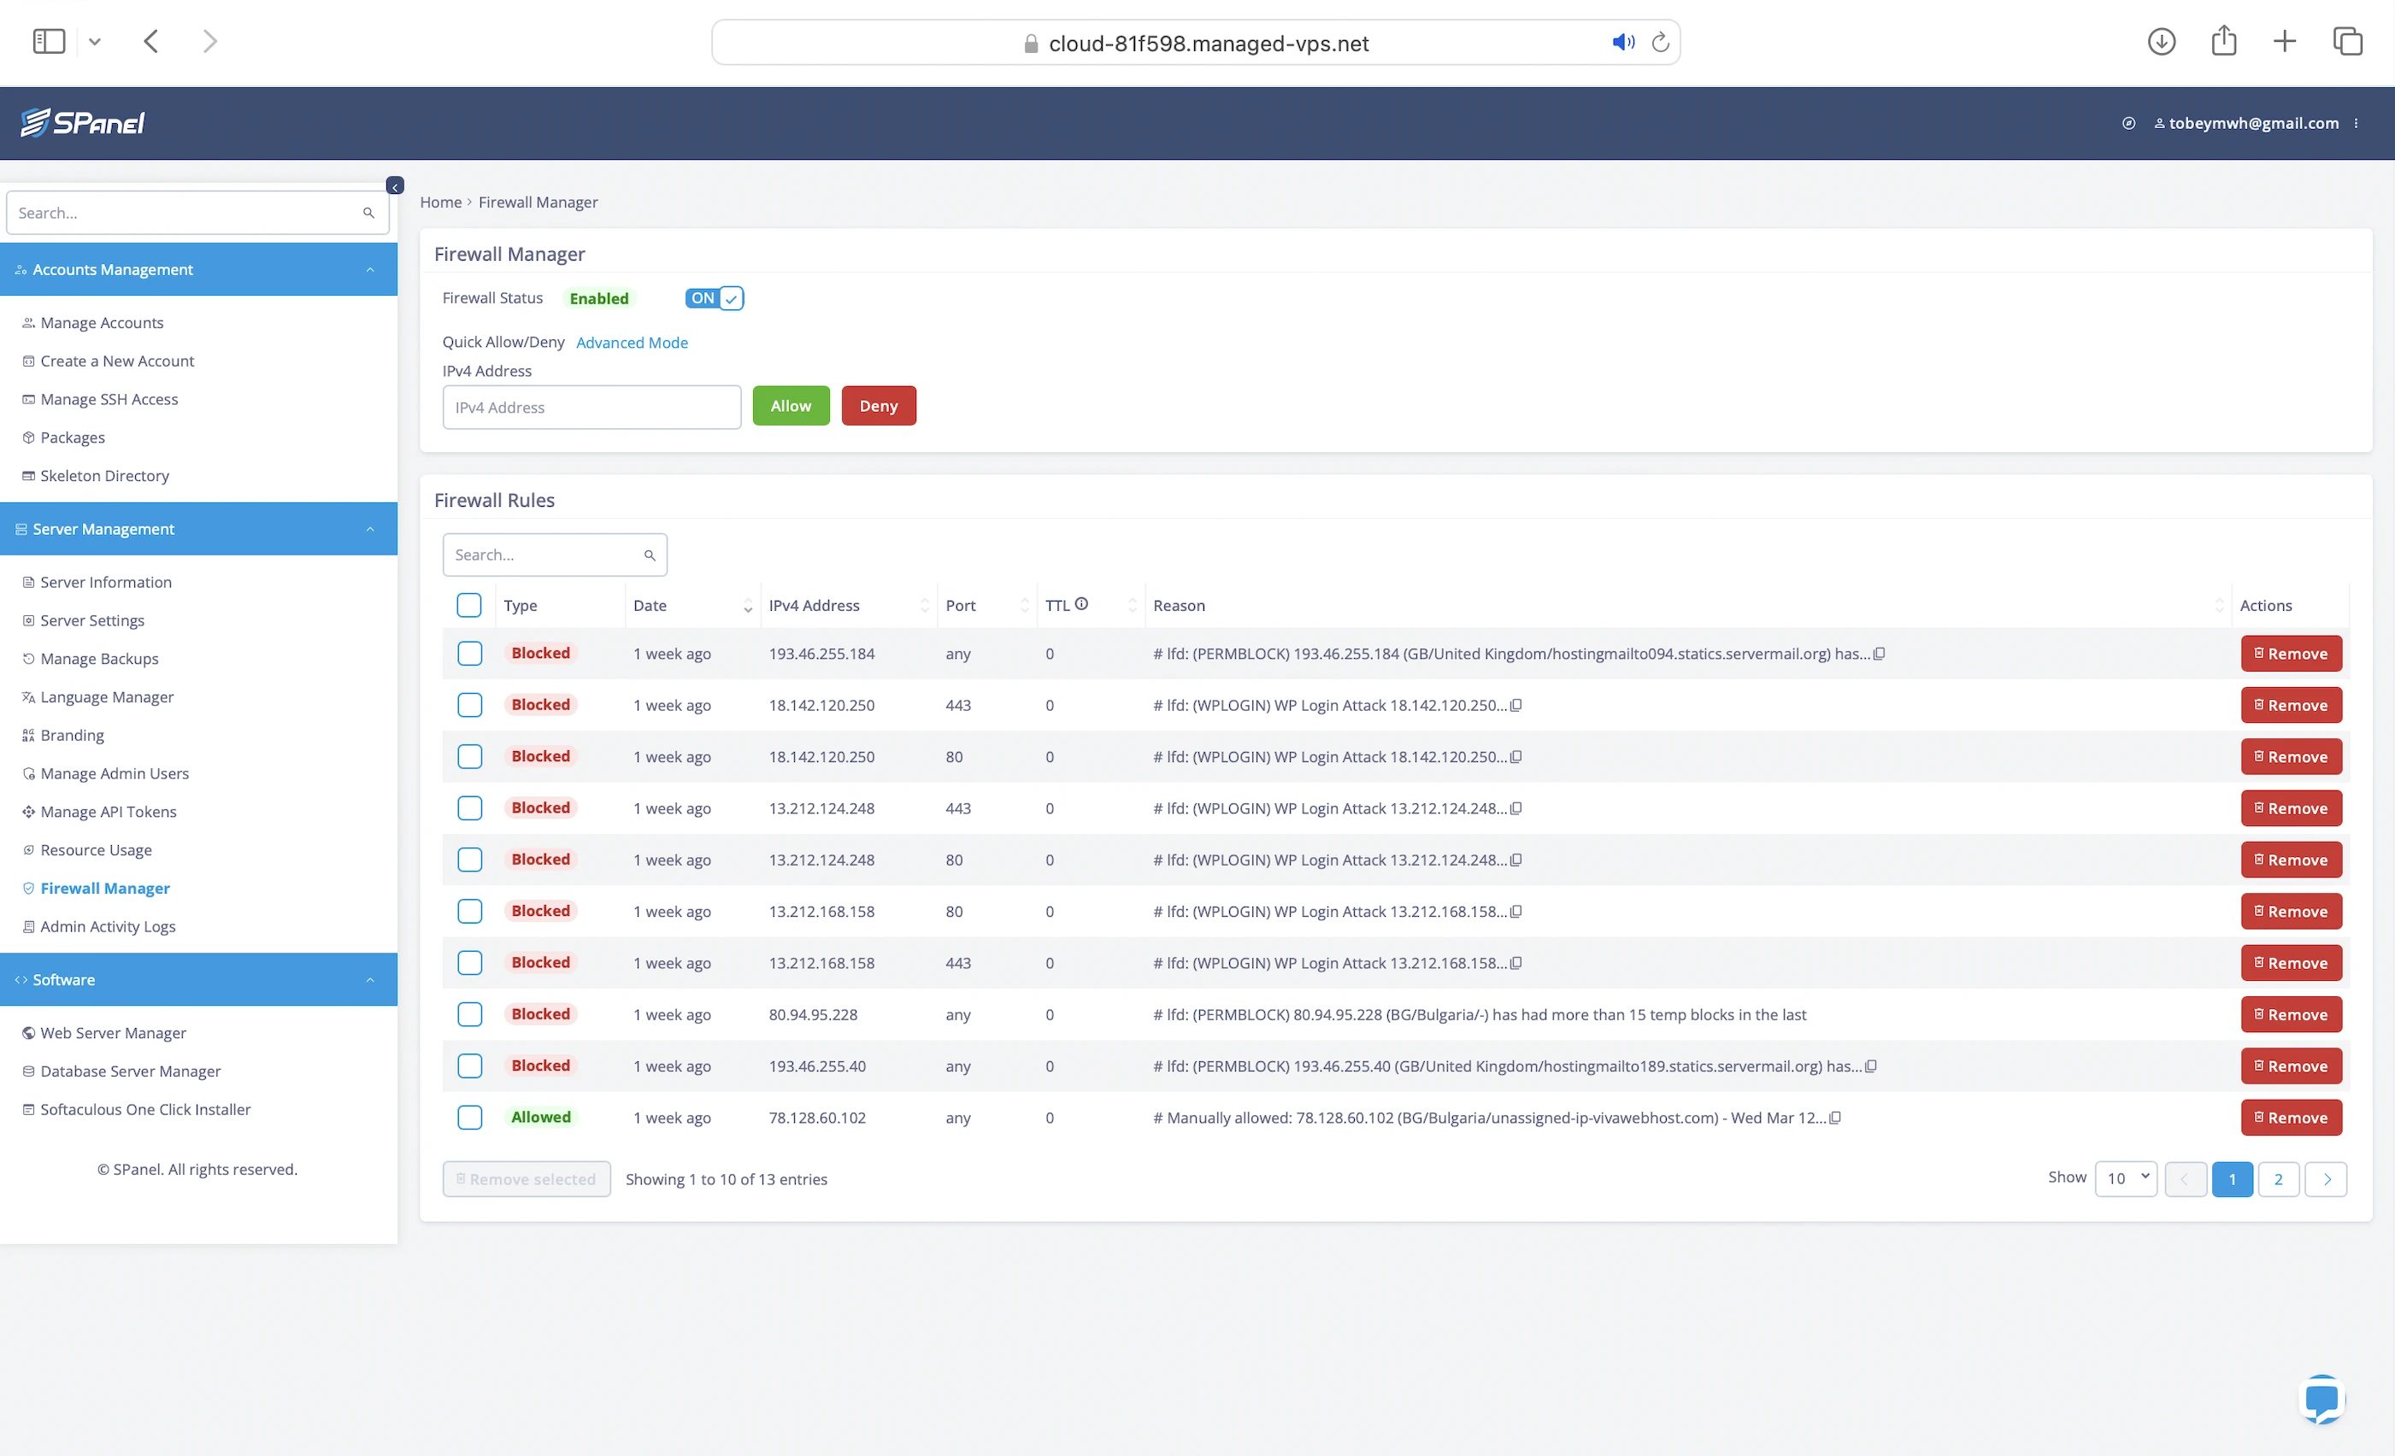Toggle the Firewall Status ON switch

tap(715, 298)
